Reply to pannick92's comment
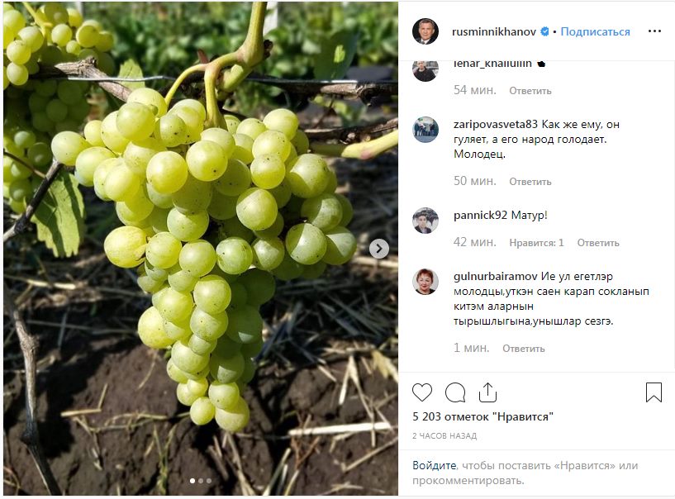Image resolution: width=675 pixels, height=499 pixels. 598,243
